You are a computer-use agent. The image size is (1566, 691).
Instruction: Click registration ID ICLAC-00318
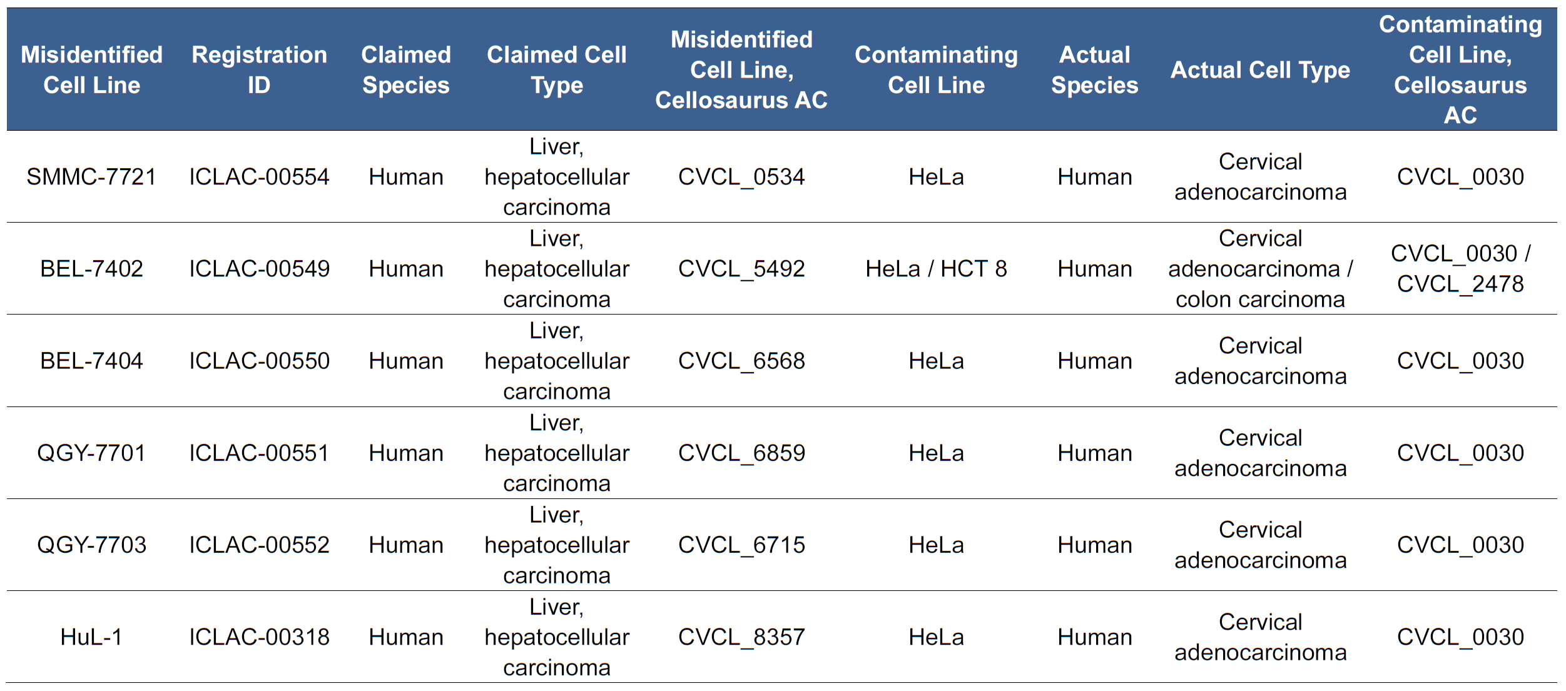pos(259,637)
